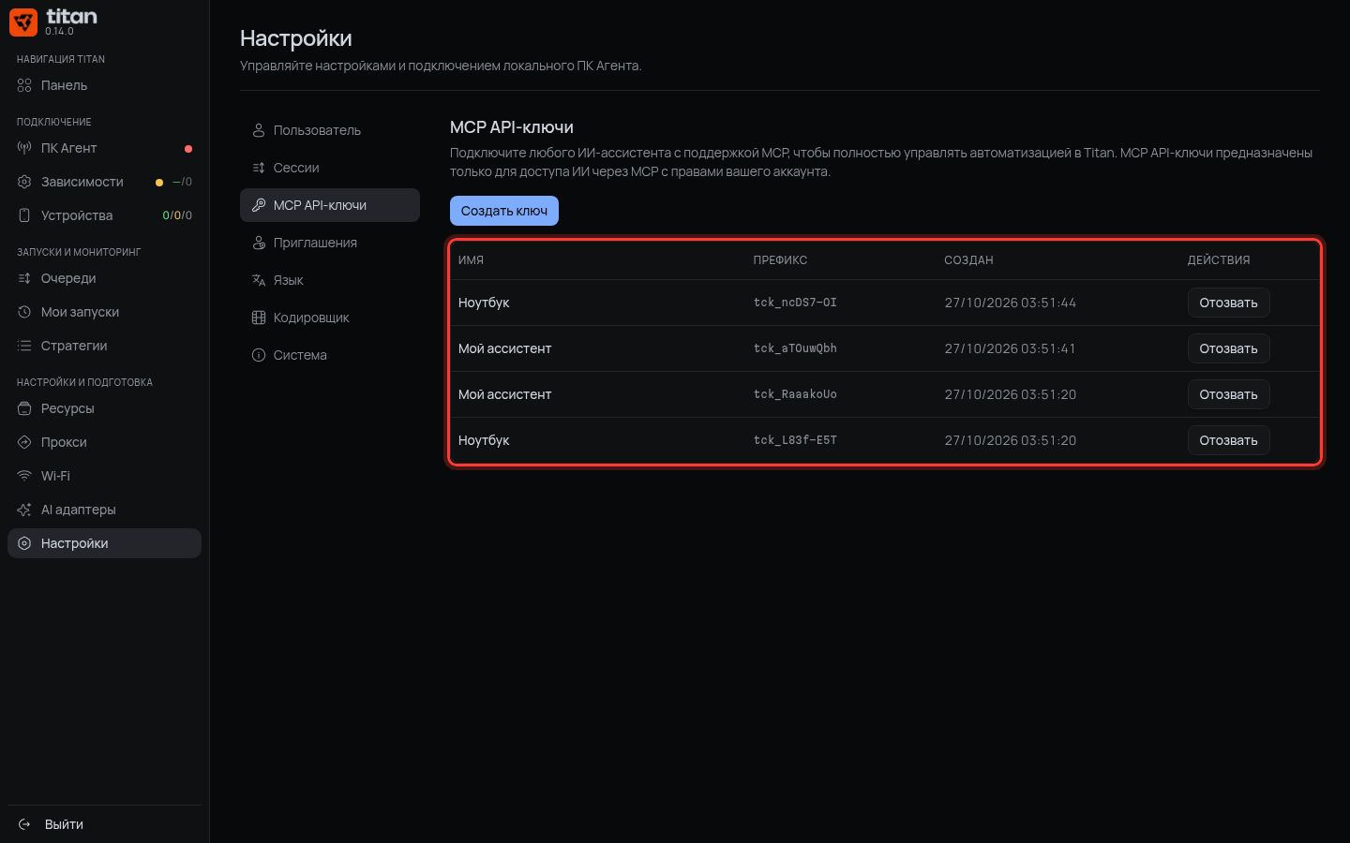This screenshot has height=843, width=1350.
Task: Click the Система info icon
Action: pos(259,355)
